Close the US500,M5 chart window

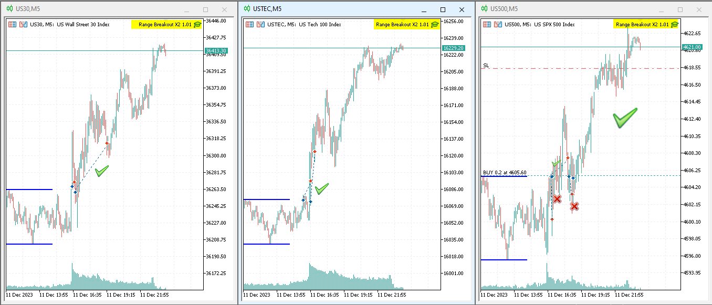coord(699,9)
